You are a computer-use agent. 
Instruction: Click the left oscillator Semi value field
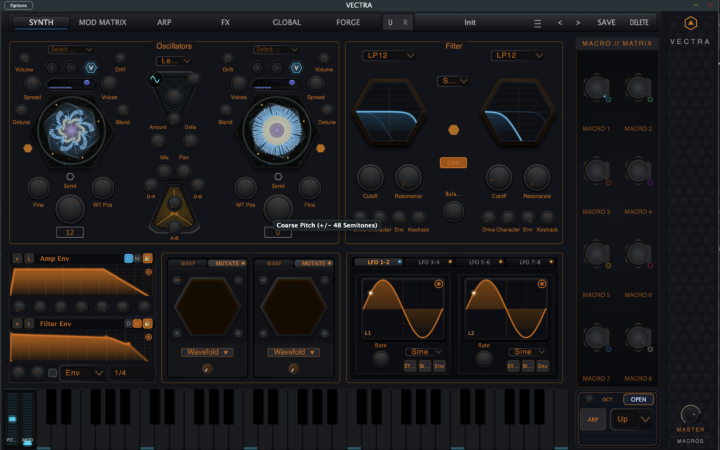70,232
